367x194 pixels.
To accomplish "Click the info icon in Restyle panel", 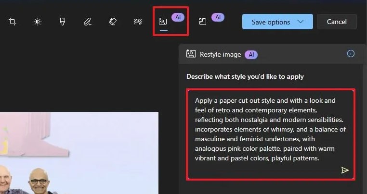I will pos(351,54).
